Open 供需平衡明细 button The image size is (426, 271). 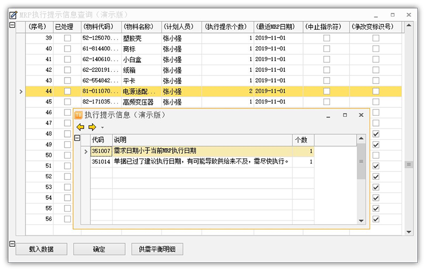tap(157, 249)
